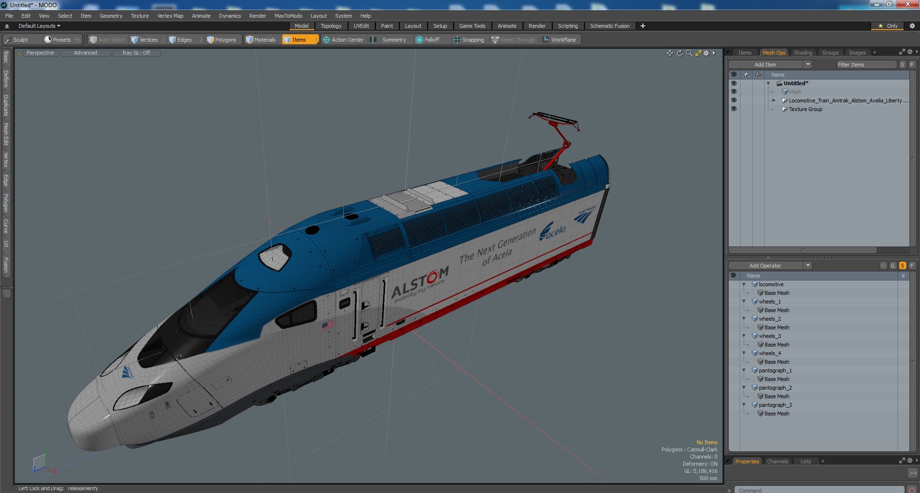Open viewport settings gear icon

click(706, 53)
